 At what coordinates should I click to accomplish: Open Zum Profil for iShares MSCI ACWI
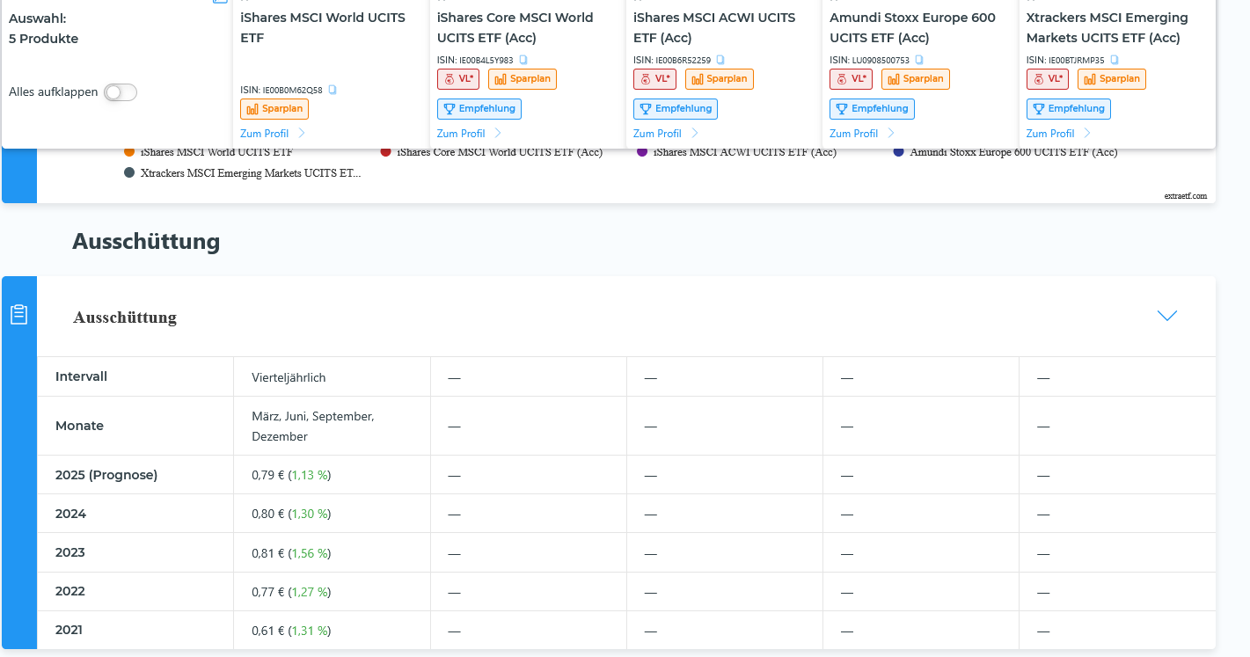click(657, 134)
